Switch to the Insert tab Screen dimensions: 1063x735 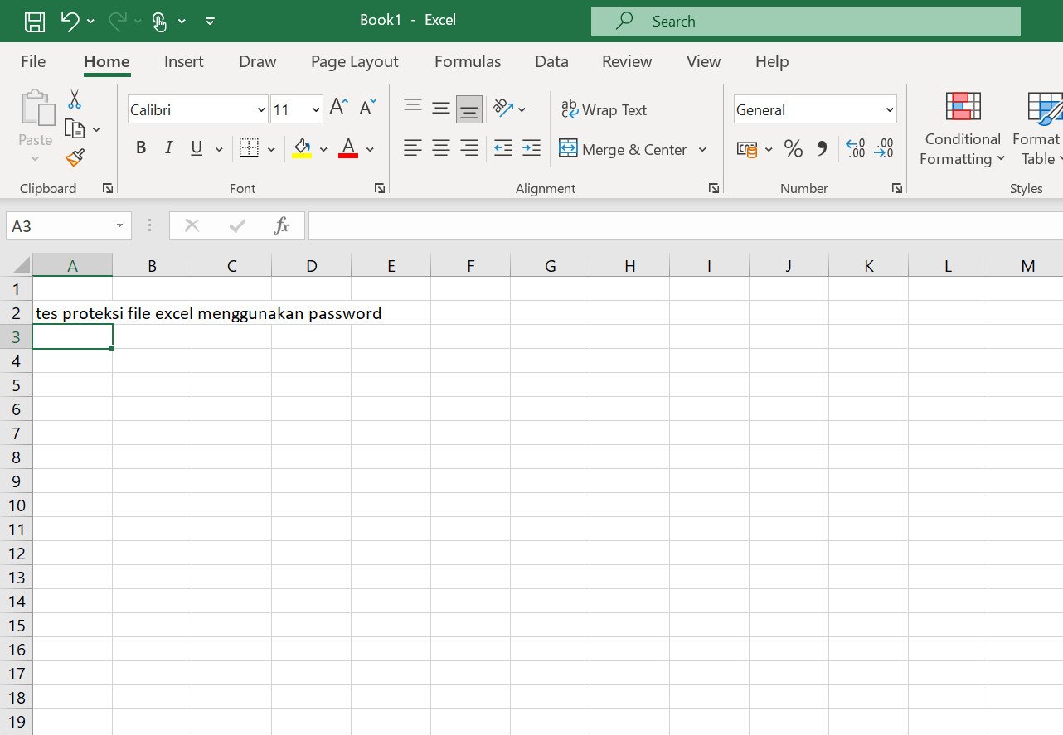coord(184,61)
